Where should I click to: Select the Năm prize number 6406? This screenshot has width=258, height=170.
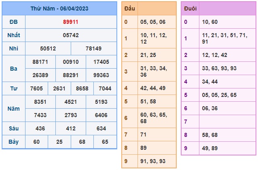click(101, 115)
